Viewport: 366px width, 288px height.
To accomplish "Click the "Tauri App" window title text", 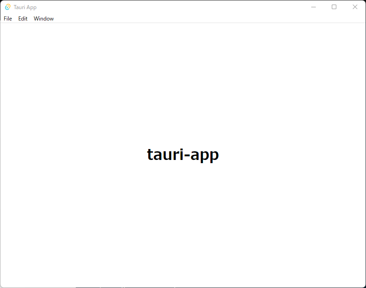I will (x=25, y=7).
